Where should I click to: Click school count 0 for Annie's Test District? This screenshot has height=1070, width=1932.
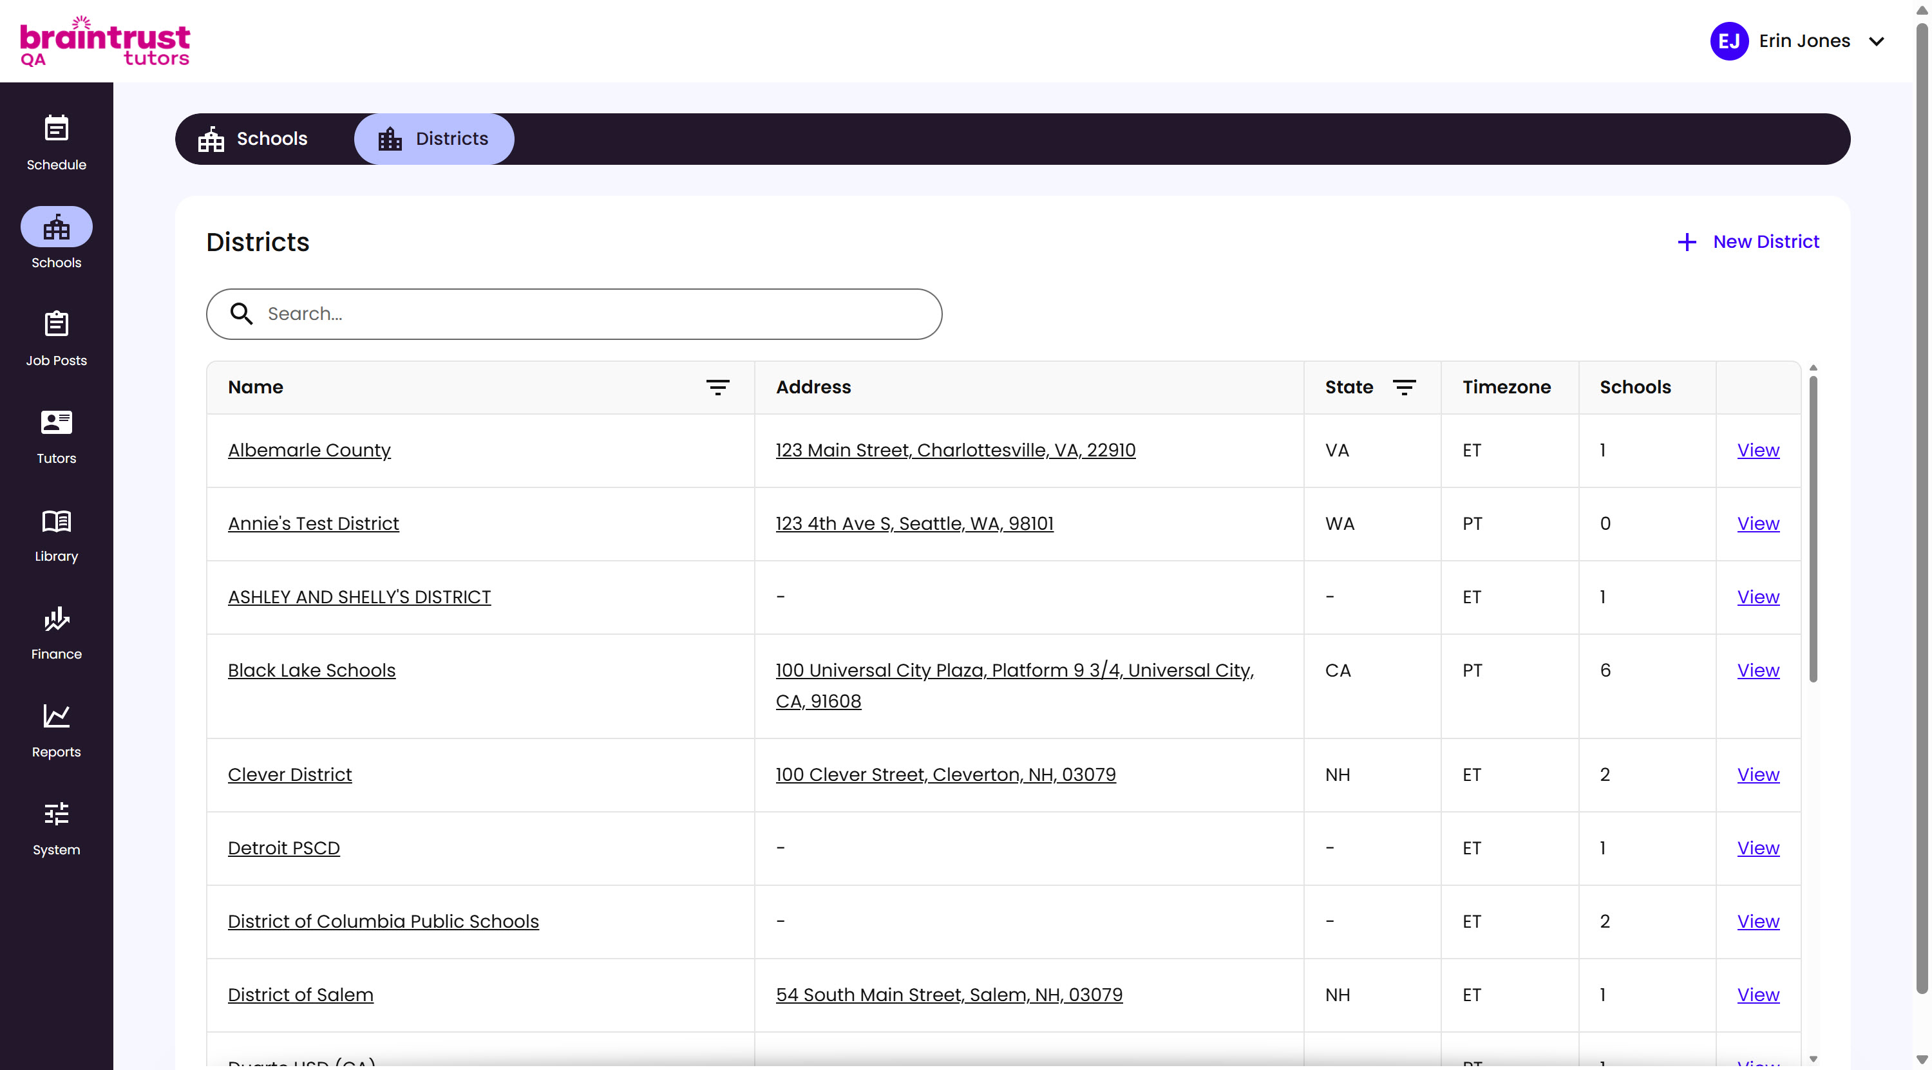click(x=1605, y=523)
